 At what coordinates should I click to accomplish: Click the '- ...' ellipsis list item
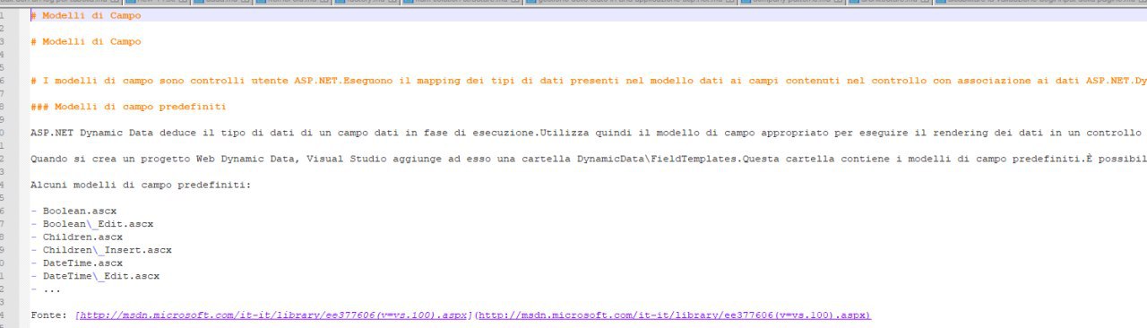click(46, 289)
